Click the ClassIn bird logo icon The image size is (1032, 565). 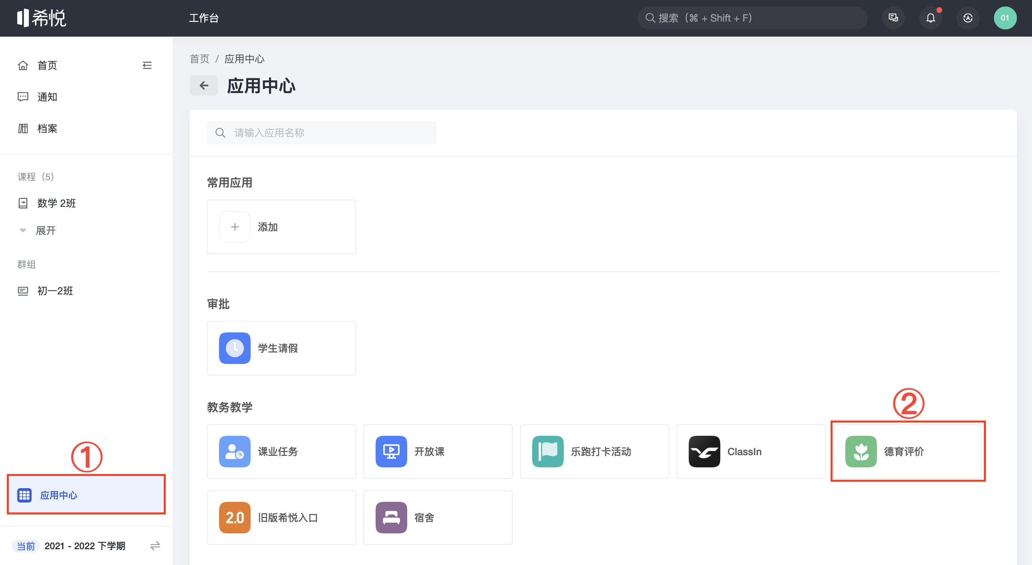704,452
